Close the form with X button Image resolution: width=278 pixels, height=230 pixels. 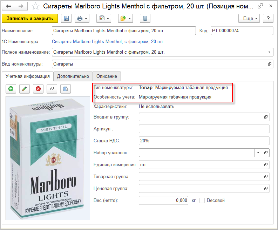coord(271,6)
